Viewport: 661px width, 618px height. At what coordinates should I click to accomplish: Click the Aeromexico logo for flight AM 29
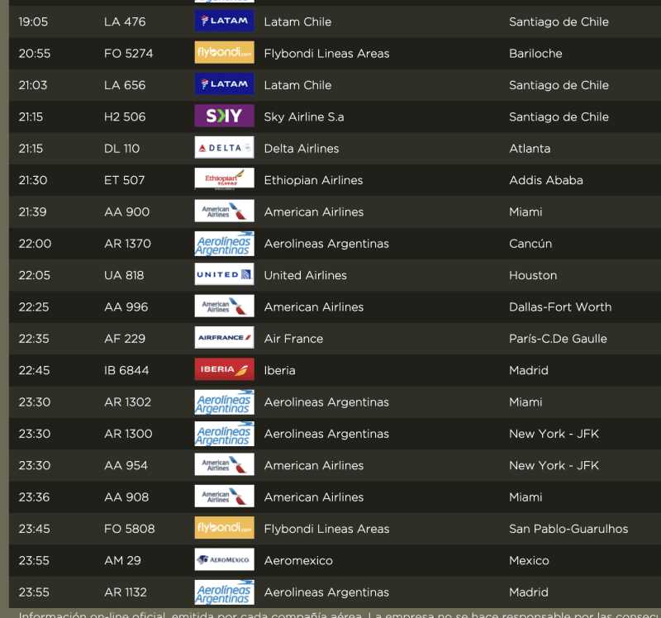[224, 559]
